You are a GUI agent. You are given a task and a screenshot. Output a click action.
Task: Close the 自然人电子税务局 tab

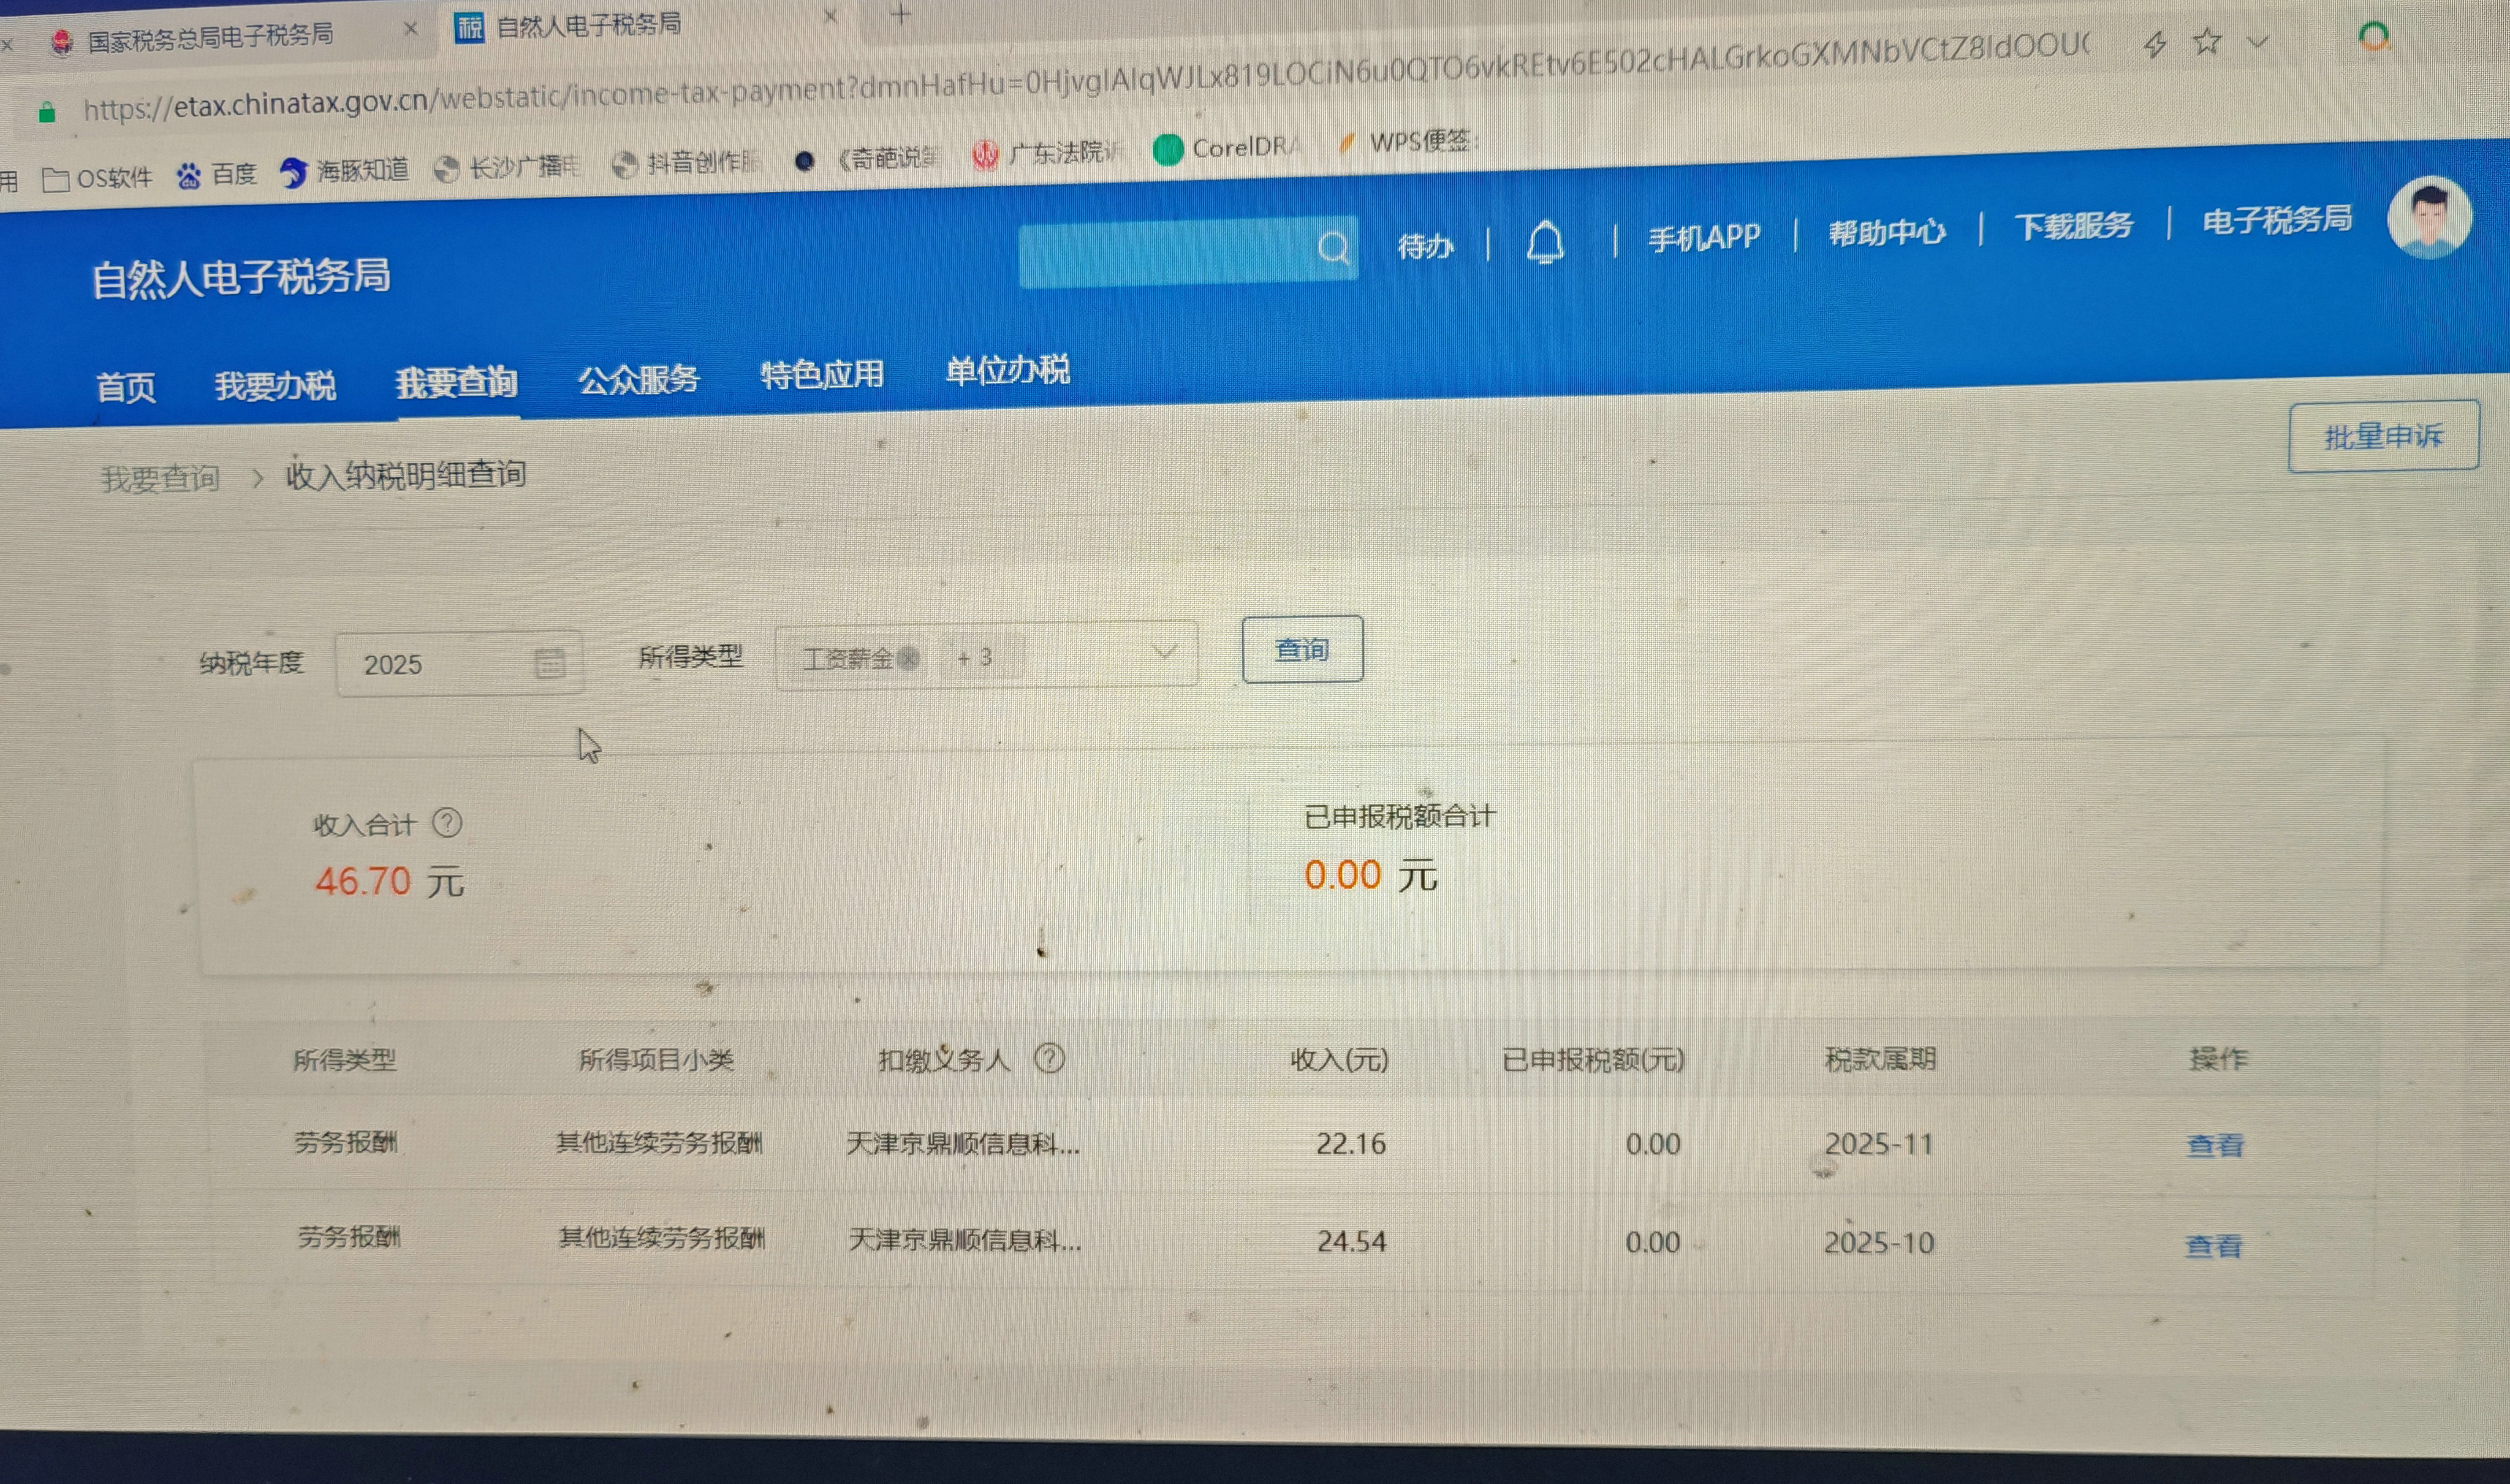[x=830, y=16]
